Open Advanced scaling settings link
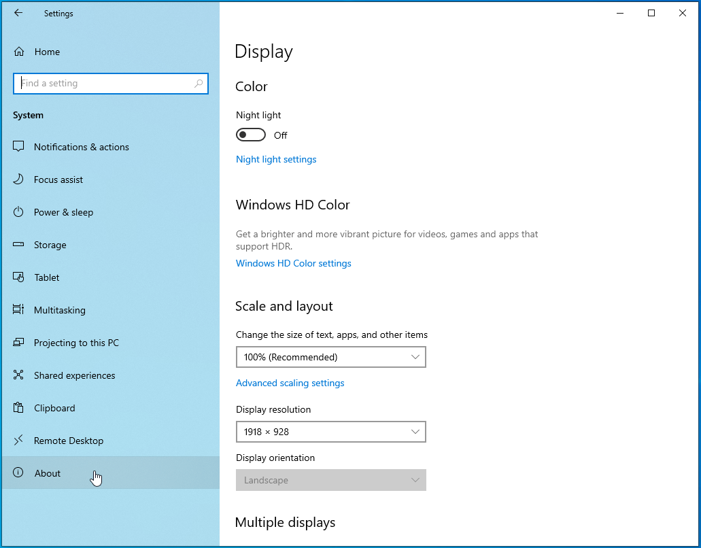This screenshot has width=701, height=548. click(x=290, y=383)
